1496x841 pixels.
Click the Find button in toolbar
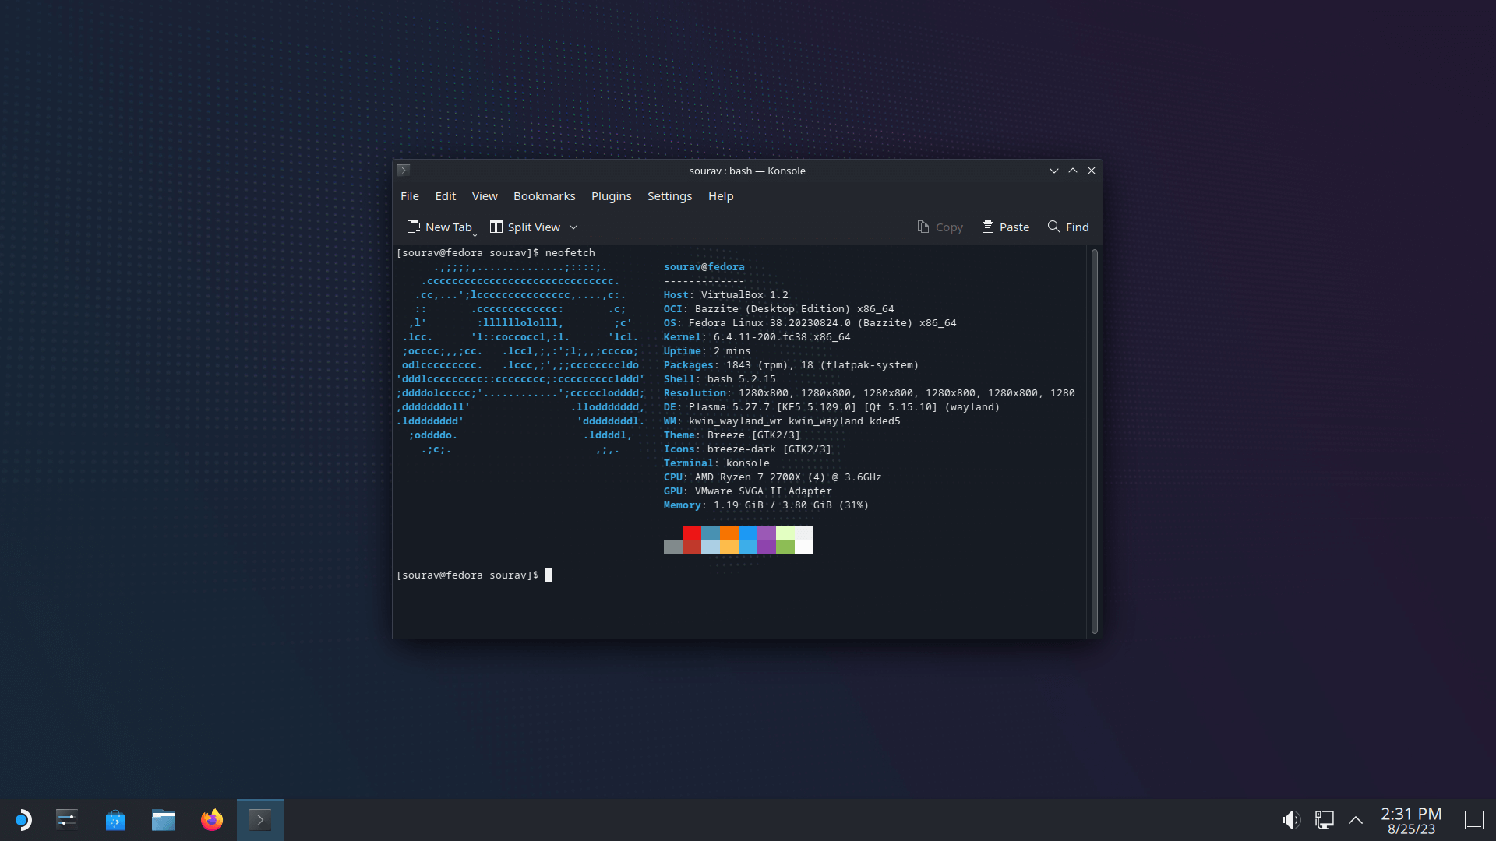click(x=1067, y=227)
